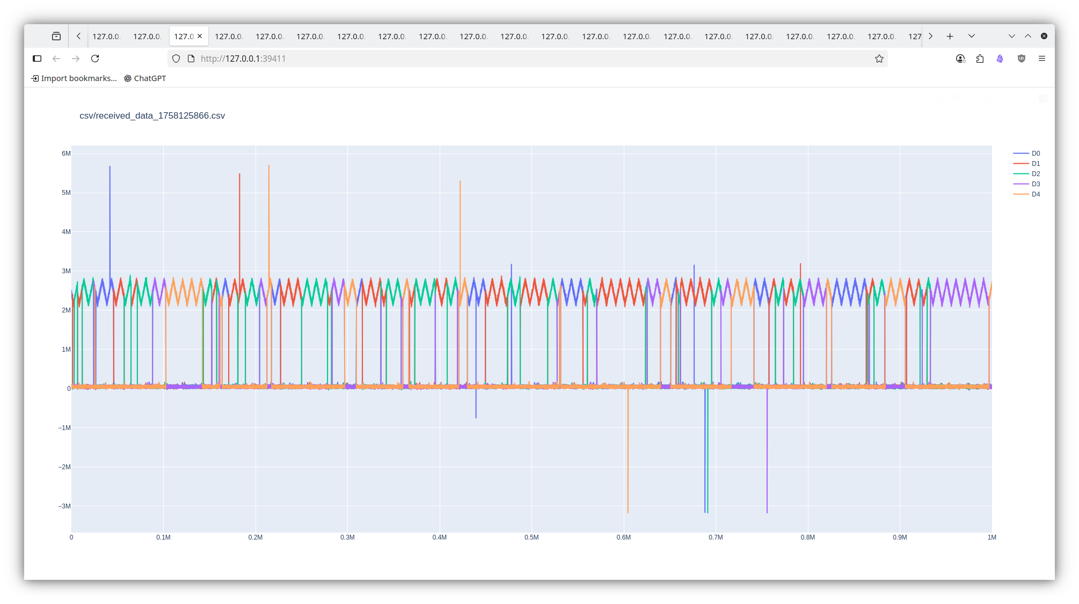Click the purple Obsidian clipper extension icon
1079x604 pixels.
pos(1000,59)
